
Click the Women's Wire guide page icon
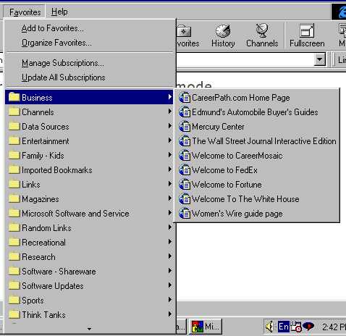(x=185, y=214)
